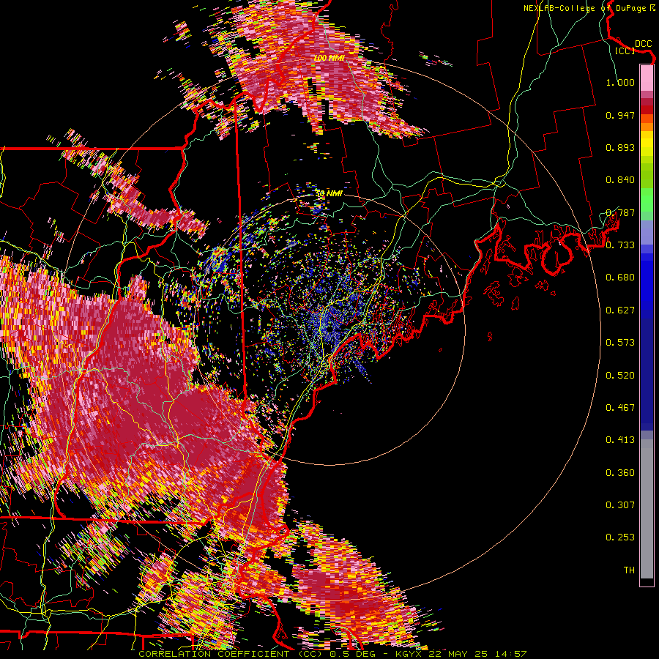This screenshot has width=659, height=659.
Task: Click the 0.307 legend value
Action: [620, 505]
